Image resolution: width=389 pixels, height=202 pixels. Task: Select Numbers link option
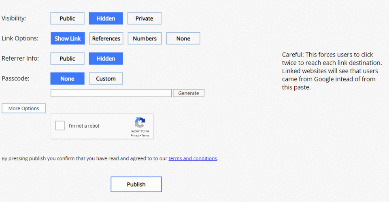pyautogui.click(x=145, y=38)
